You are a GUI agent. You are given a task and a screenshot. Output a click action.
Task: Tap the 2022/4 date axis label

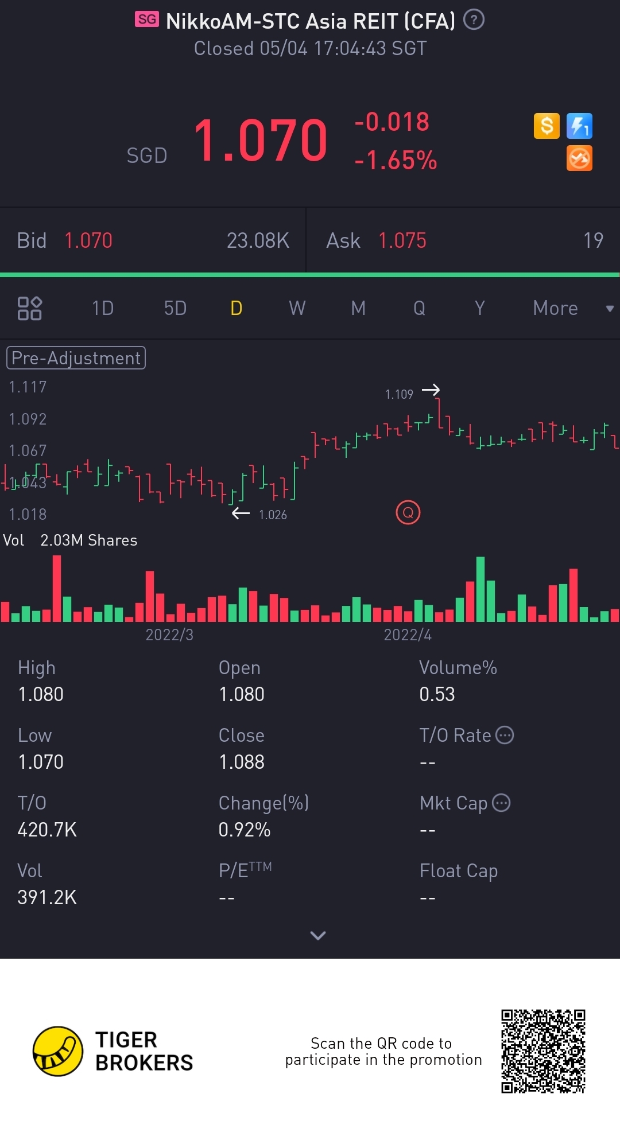pos(408,635)
